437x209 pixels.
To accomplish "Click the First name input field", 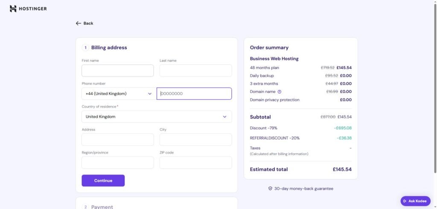I will (x=118, y=71).
